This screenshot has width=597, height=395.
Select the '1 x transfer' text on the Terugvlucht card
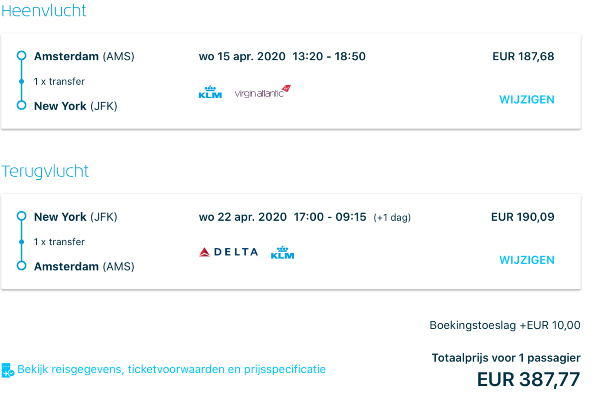pyautogui.click(x=59, y=242)
